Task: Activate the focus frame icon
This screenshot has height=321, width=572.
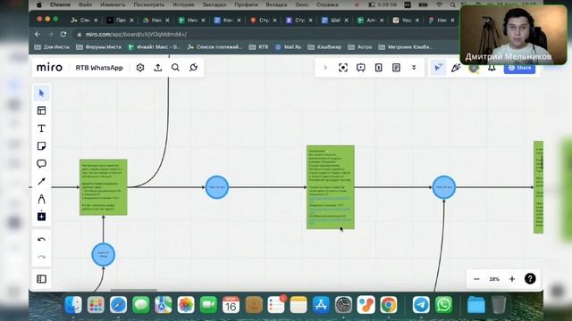Action: pyautogui.click(x=343, y=68)
